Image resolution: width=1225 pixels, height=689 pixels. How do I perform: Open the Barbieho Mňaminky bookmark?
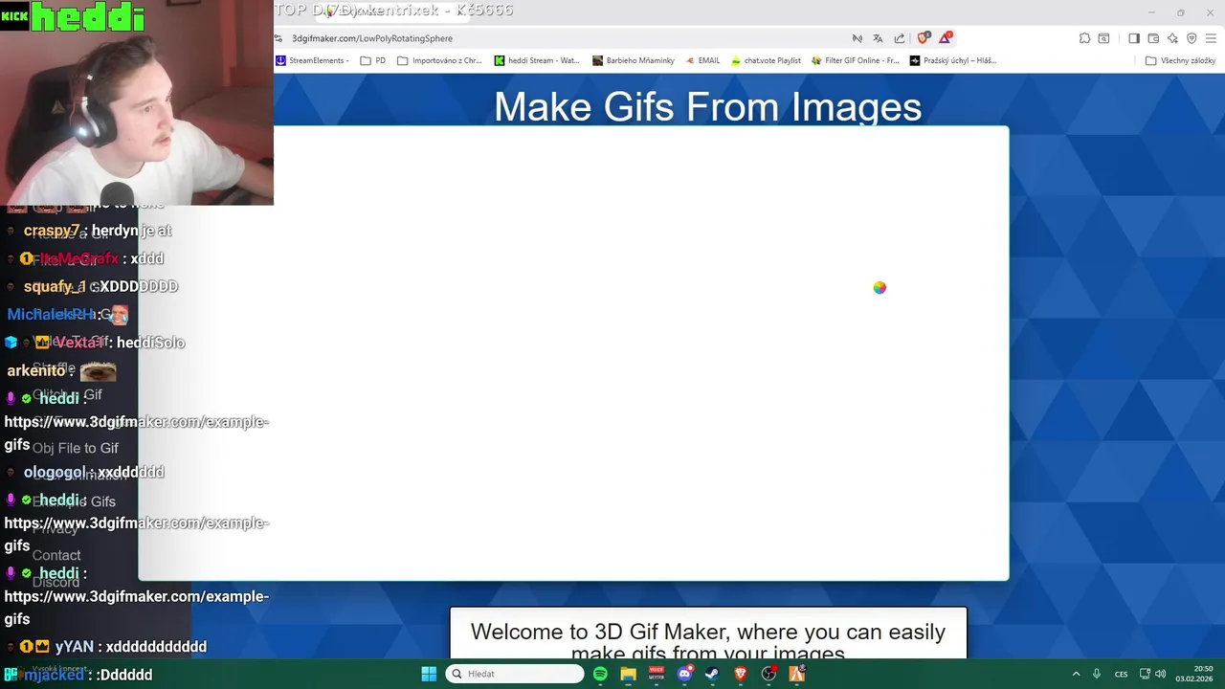(634, 60)
